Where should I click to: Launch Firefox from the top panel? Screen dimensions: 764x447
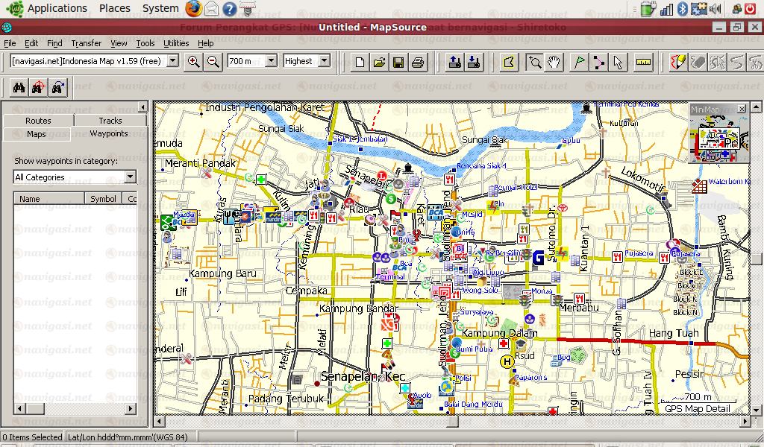click(x=193, y=9)
